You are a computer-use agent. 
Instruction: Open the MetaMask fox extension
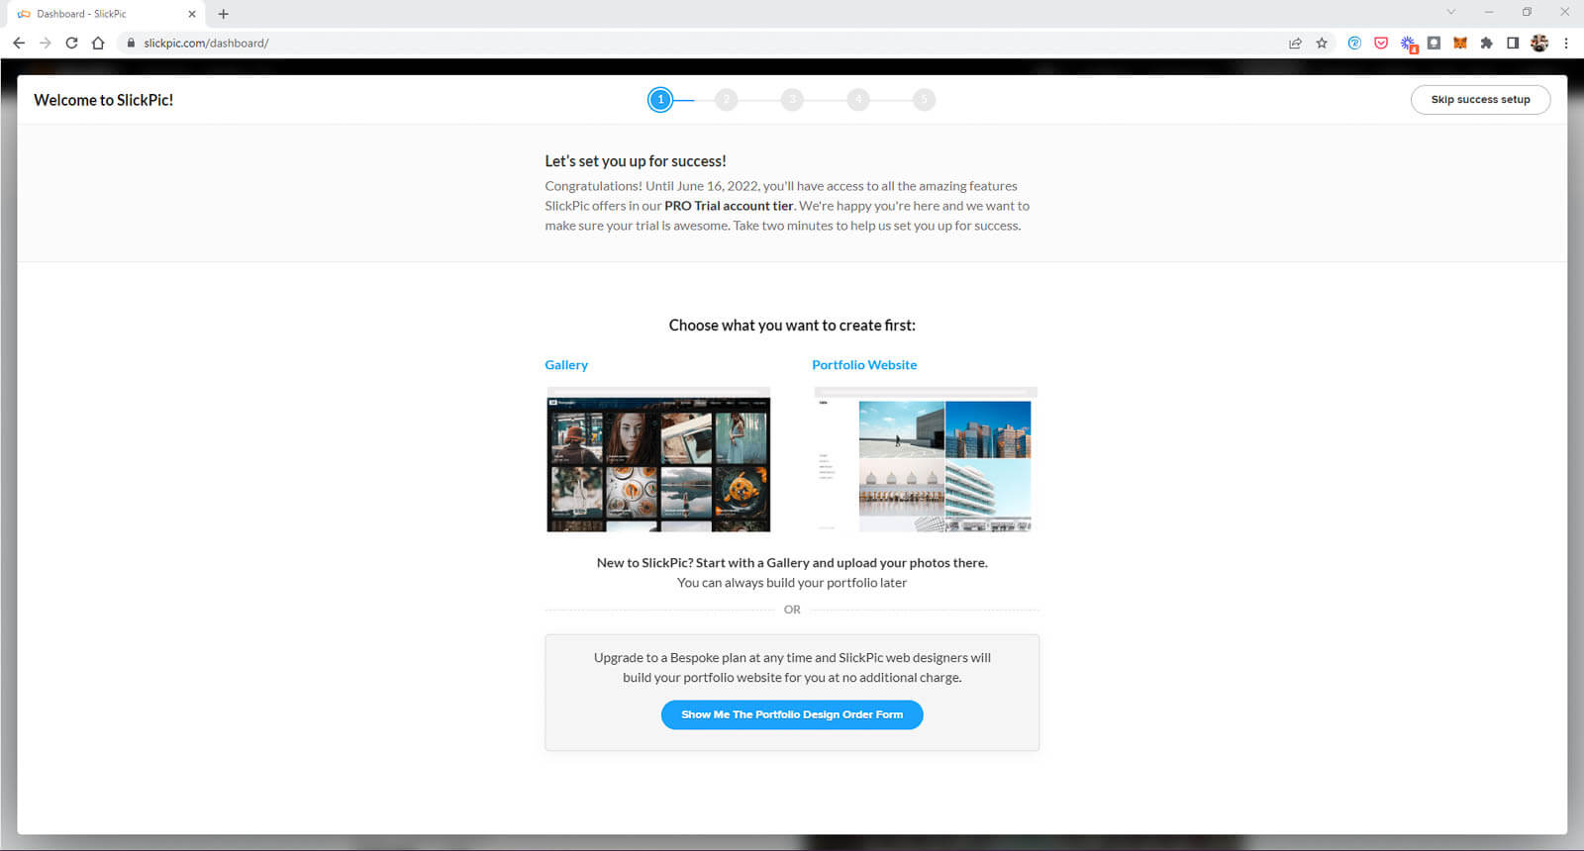click(1459, 44)
